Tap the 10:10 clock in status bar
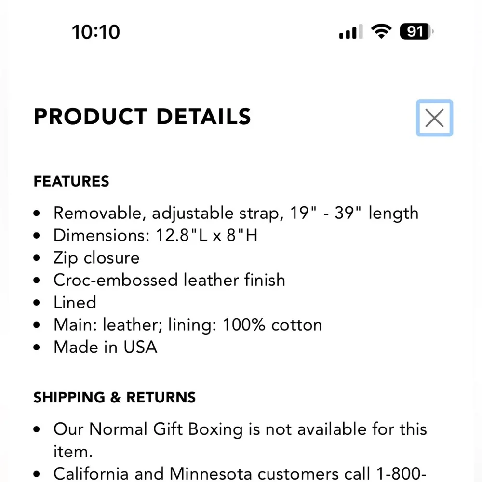 96,32
